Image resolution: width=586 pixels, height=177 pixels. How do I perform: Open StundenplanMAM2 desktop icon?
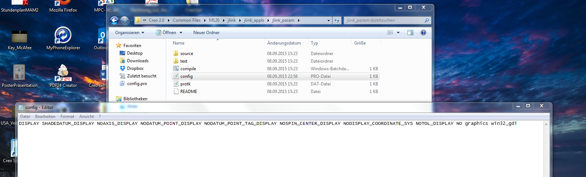20,7
